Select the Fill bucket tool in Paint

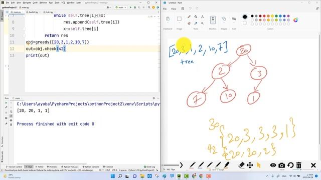pyautogui.click(x=196, y=16)
